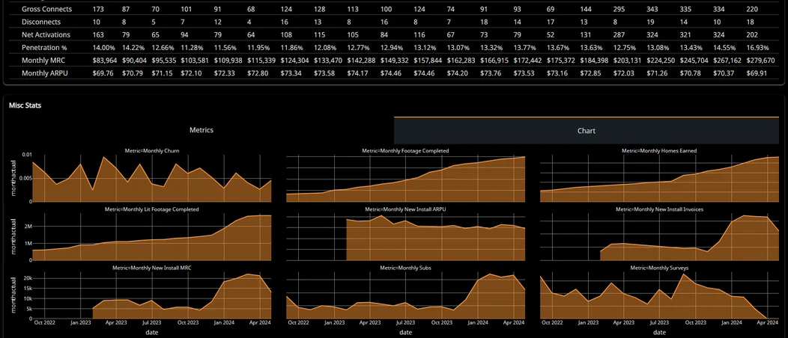Select the Monthly MRC value $279,670
The width and height of the screenshot is (788, 338).
click(760, 60)
